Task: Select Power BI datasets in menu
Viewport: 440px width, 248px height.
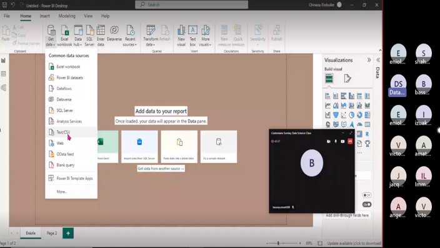Action: 71,77
